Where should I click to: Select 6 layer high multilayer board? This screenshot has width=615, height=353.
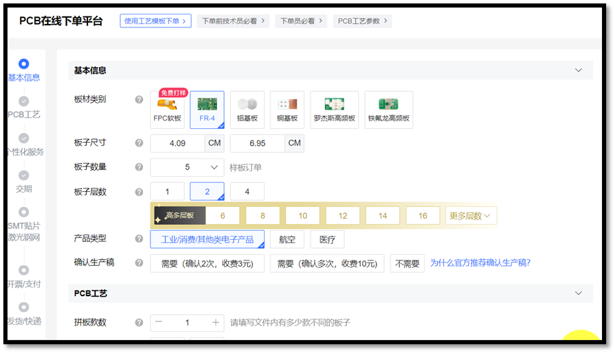coord(223,216)
